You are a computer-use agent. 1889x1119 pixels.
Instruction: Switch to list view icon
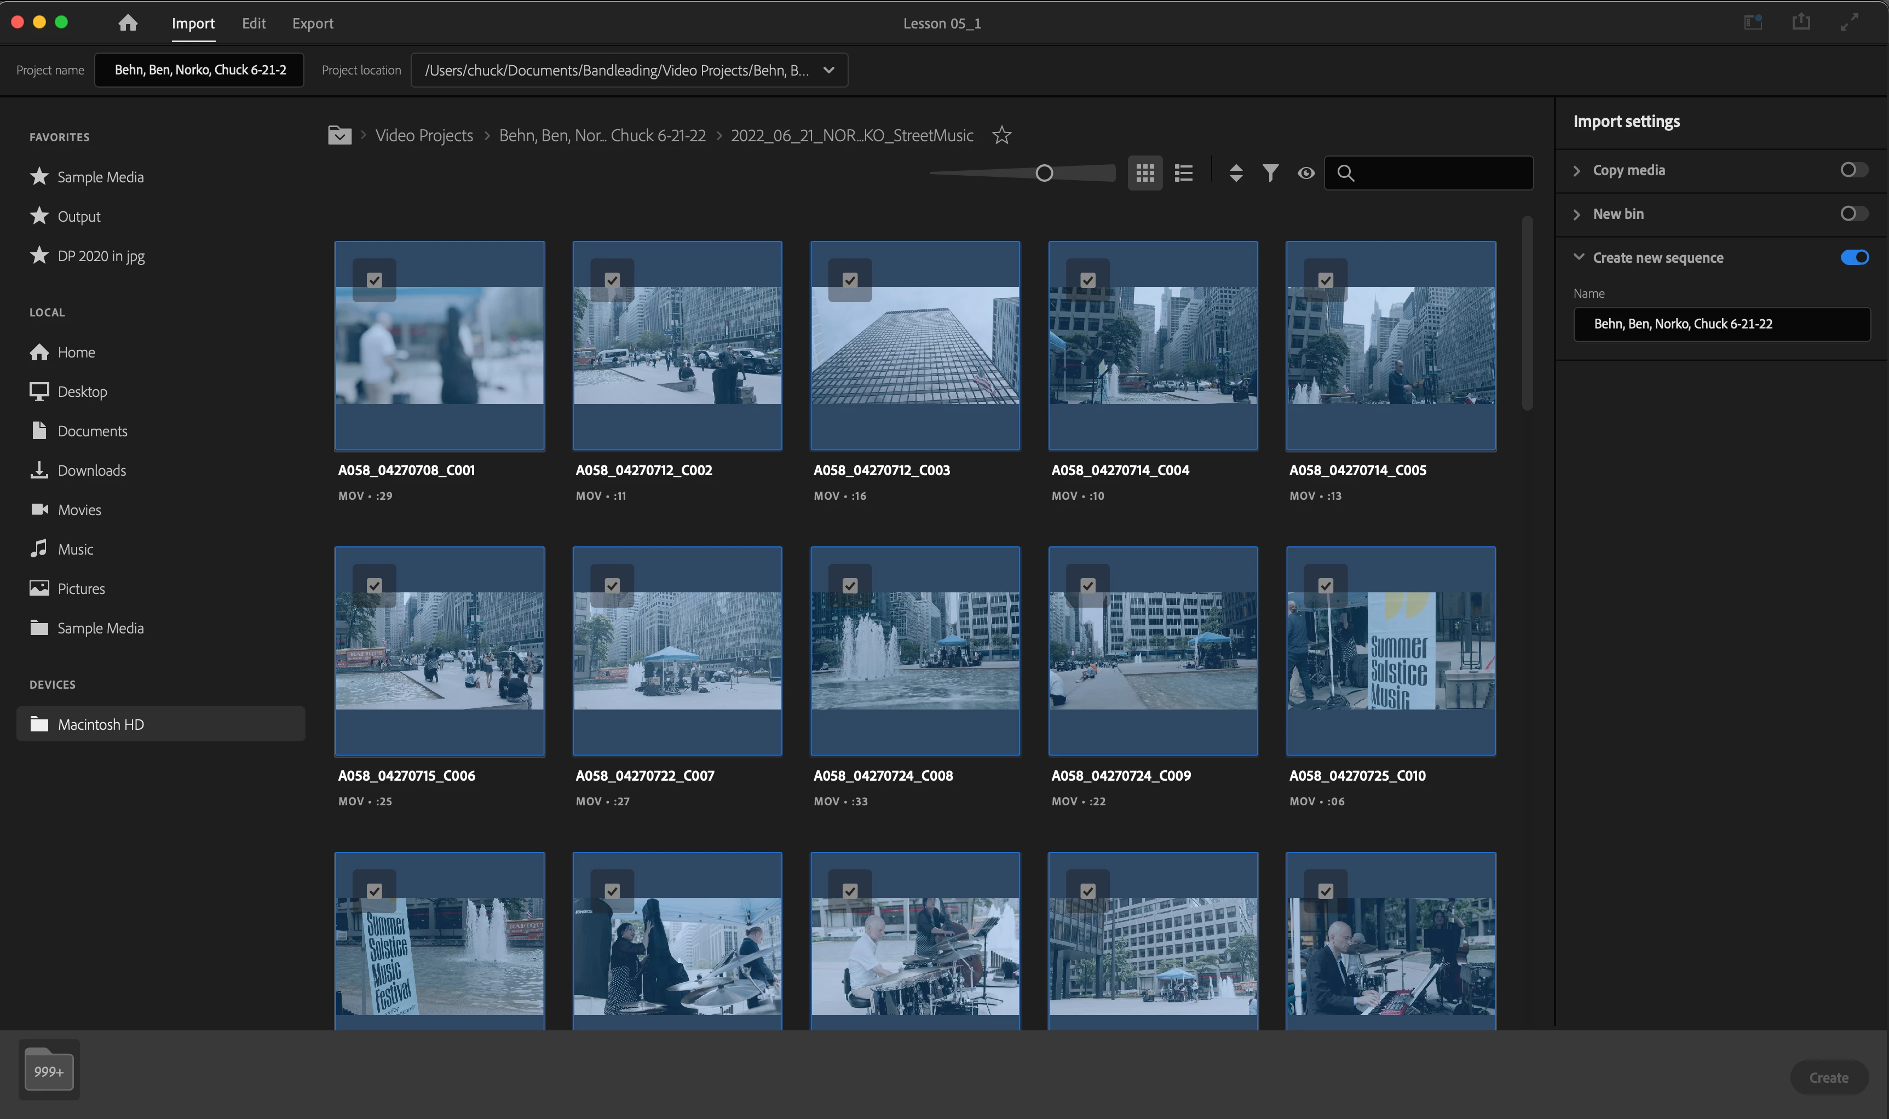tap(1183, 174)
